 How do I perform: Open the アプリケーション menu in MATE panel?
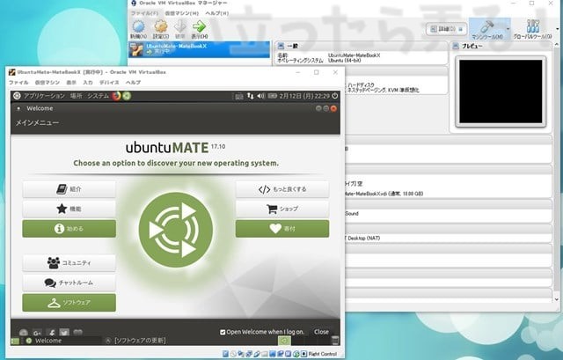click(43, 95)
